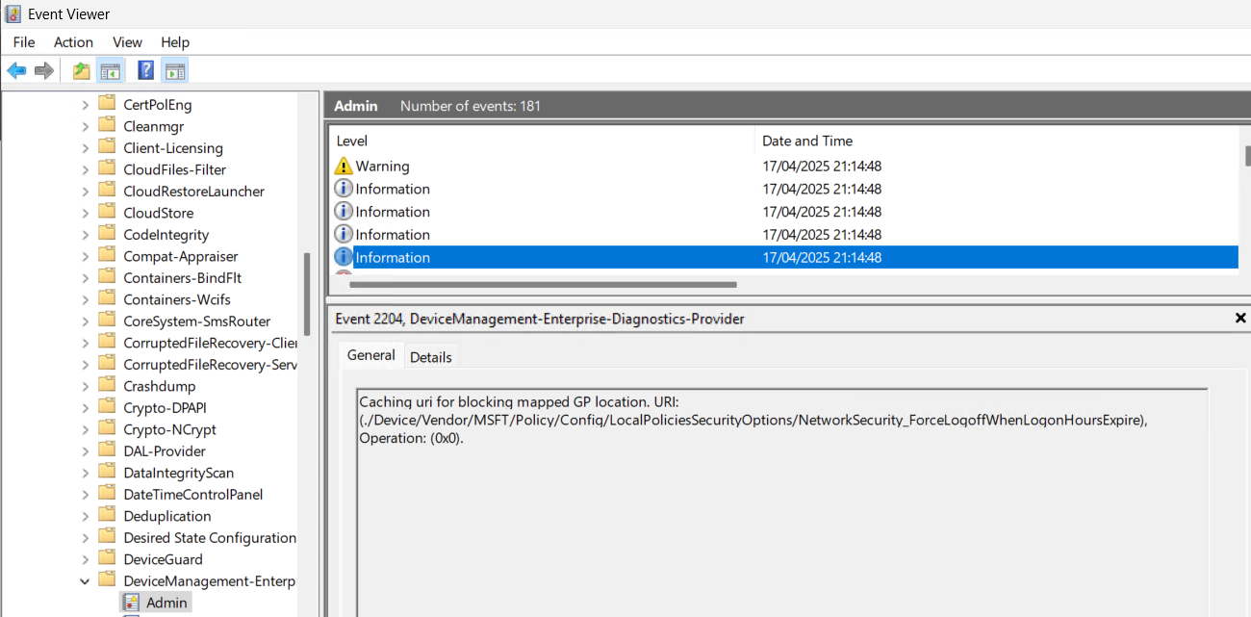Image resolution: width=1251 pixels, height=617 pixels.
Task: Select the Warning event row icon
Action: point(344,167)
